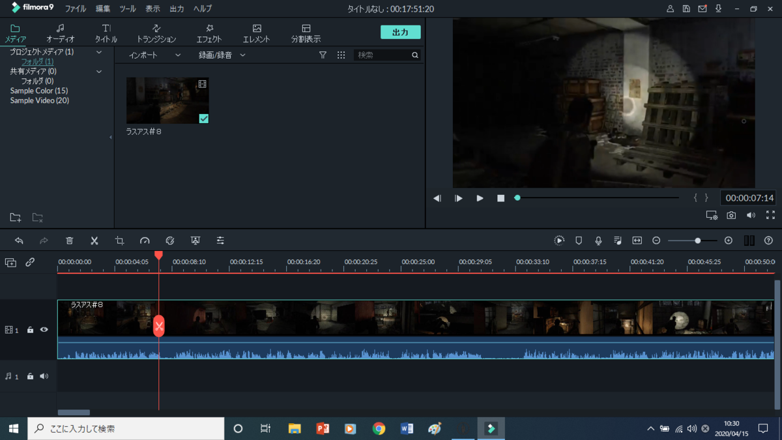
Task: Select Sample Color (15) in tree
Action: coord(39,91)
